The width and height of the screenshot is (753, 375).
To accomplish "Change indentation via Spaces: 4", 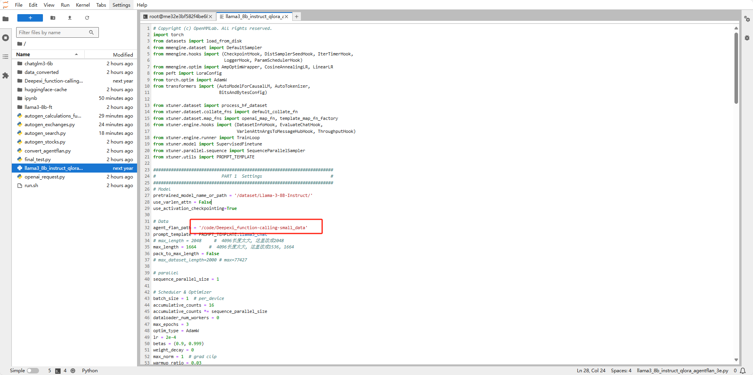I will [621, 371].
